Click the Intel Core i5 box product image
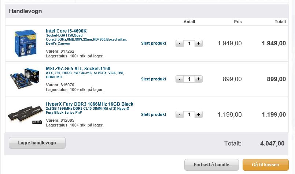The width and height of the screenshot is (295, 174). (x=25, y=43)
